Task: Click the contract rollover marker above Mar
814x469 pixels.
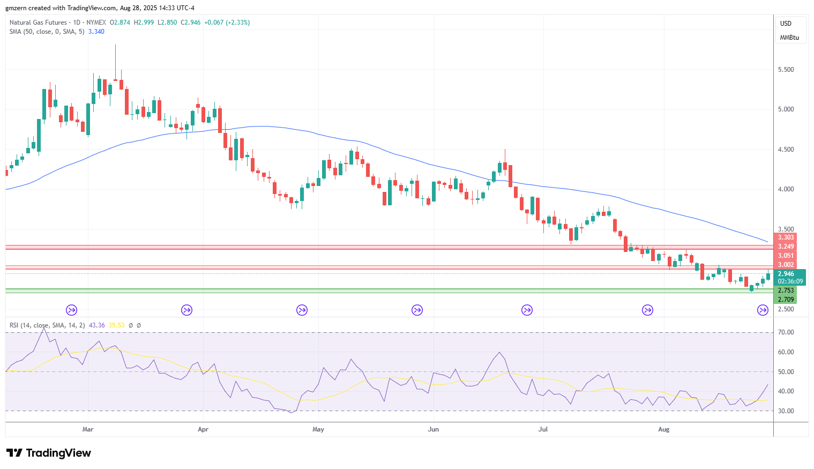Action: tap(71, 310)
